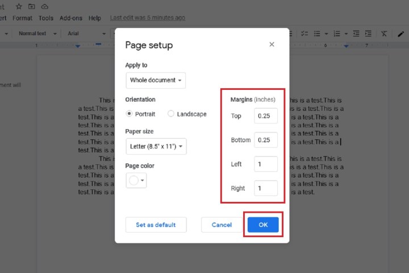Open the pencil editing mode icon

point(401,34)
